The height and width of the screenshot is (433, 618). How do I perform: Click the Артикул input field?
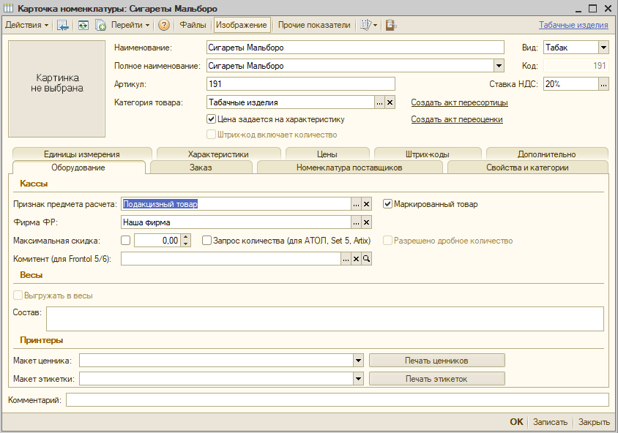pos(301,84)
